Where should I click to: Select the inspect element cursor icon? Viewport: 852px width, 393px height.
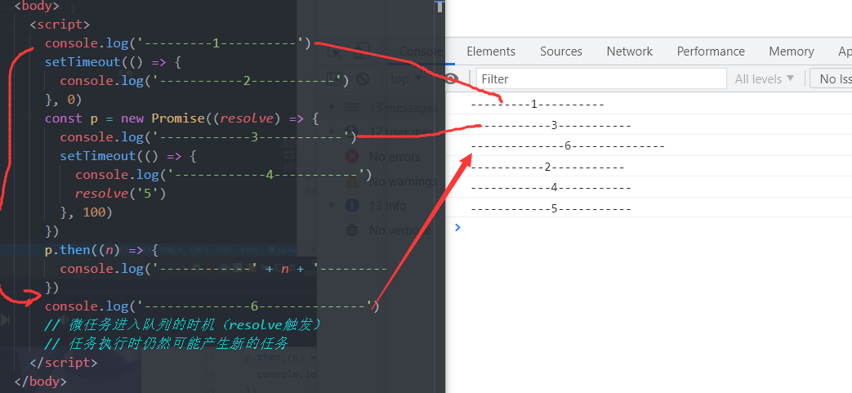click(x=335, y=51)
